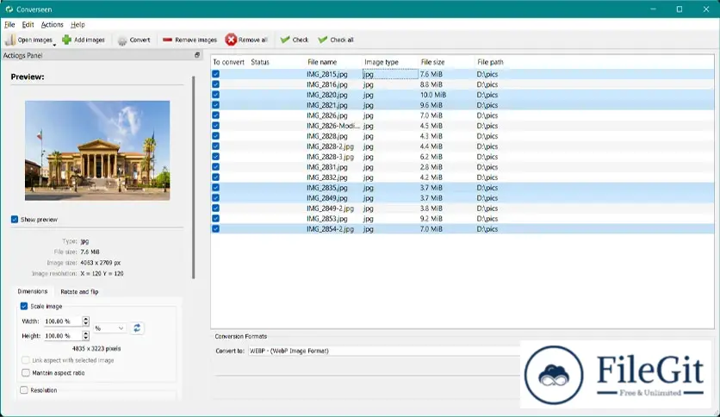The width and height of the screenshot is (720, 417).
Task: Select the IMG_2828.jpg file name
Action: tap(327, 136)
